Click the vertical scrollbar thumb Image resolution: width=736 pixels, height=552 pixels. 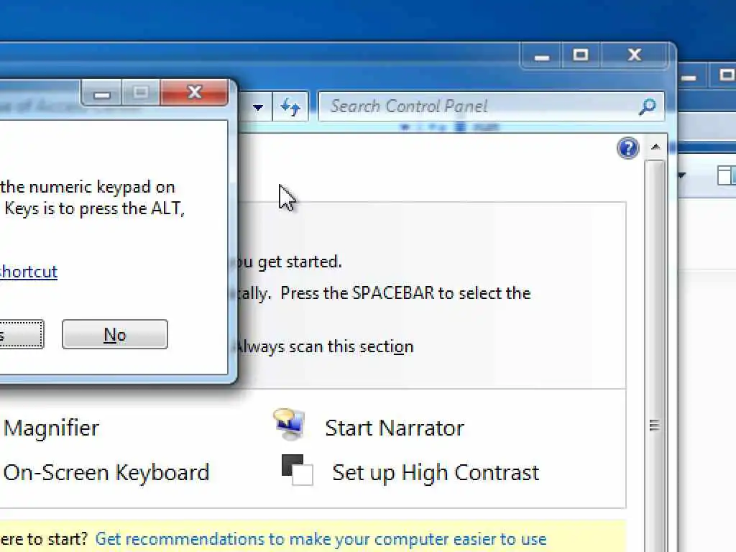click(654, 425)
